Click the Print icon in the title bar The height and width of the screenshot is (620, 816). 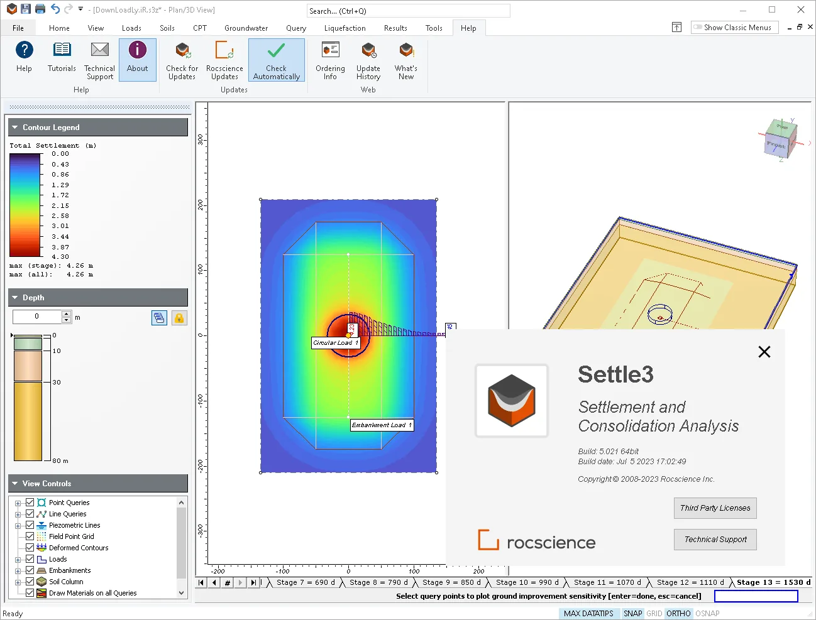tap(40, 9)
